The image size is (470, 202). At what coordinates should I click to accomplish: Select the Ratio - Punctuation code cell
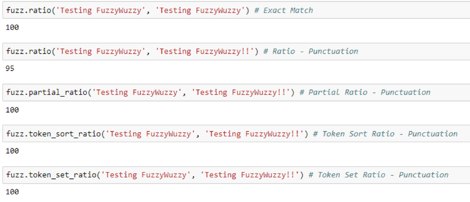(x=236, y=52)
